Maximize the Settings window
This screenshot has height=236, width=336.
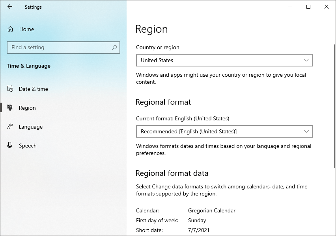308,7
